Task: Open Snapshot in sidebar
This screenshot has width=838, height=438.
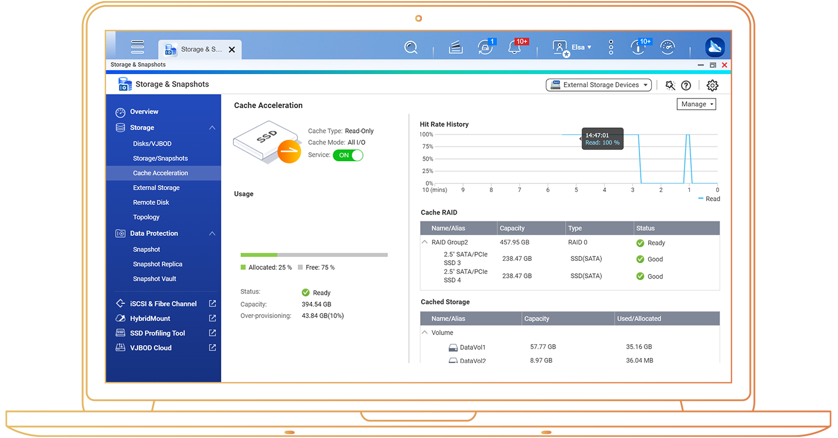Action: click(x=147, y=250)
